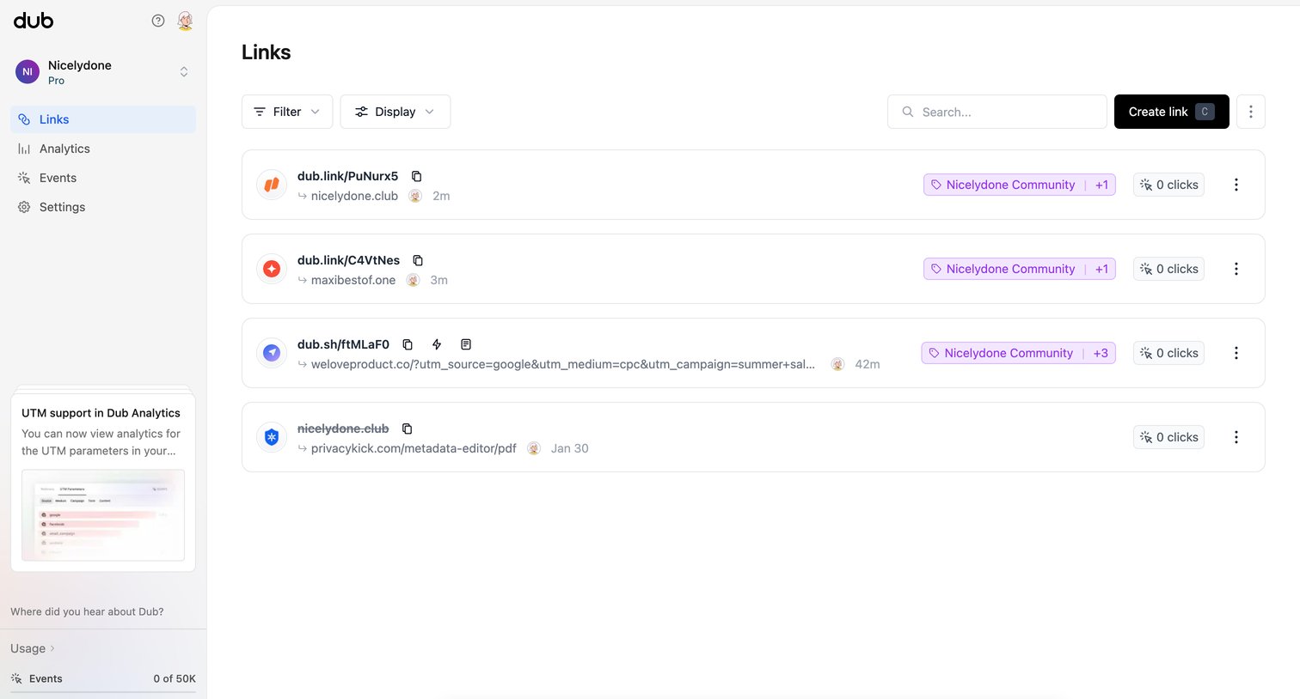View 0 clicks stats for dub.link/C4VtNes
Viewport: 1300px width, 699px height.
click(1169, 269)
